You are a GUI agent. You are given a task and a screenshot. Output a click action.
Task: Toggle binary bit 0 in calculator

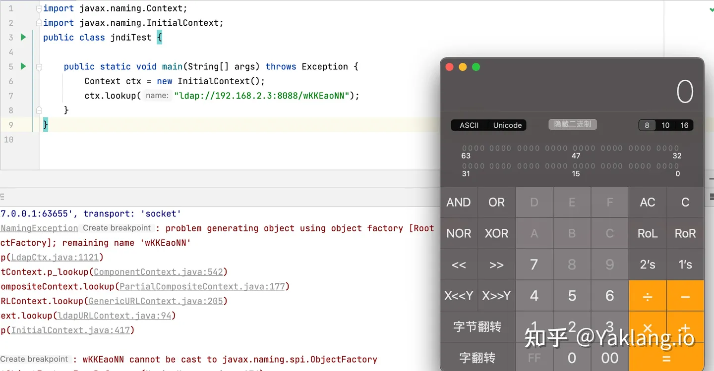tap(677, 166)
